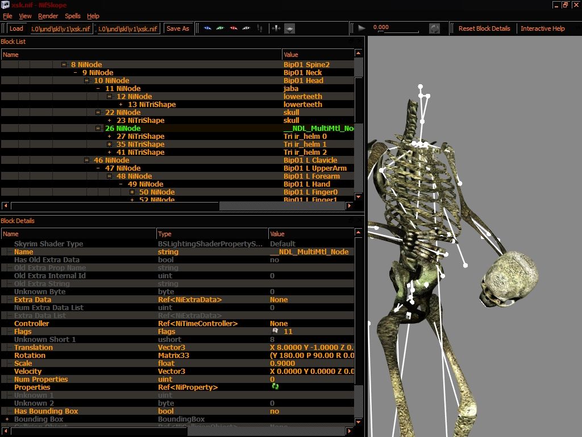Click the flip view arrows icon

tap(276, 28)
